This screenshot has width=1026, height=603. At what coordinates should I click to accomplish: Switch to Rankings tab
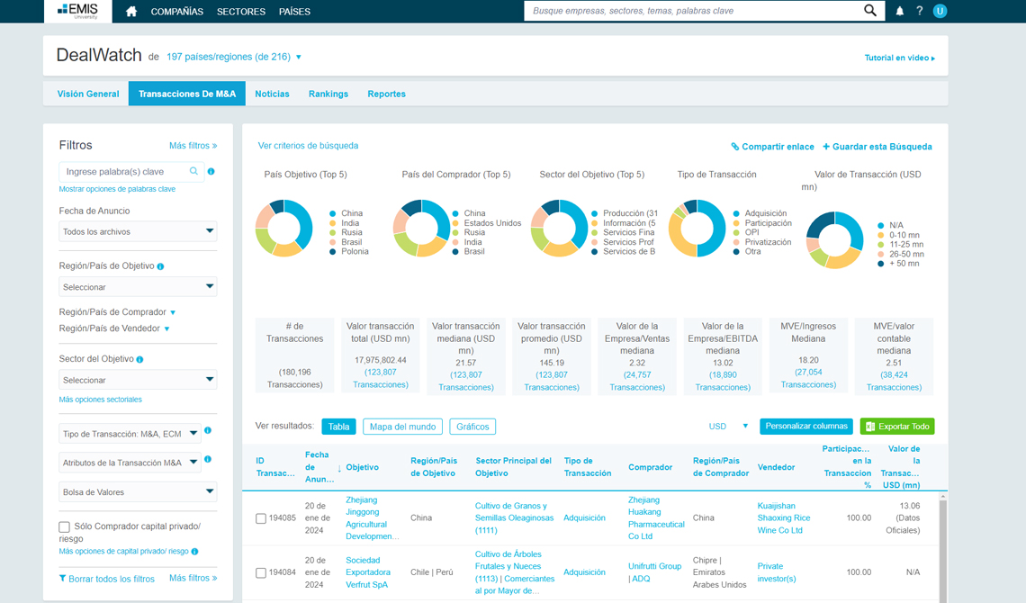328,94
